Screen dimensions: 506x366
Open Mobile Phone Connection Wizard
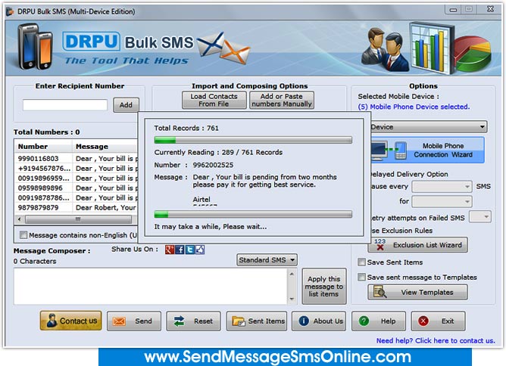[x=427, y=150]
